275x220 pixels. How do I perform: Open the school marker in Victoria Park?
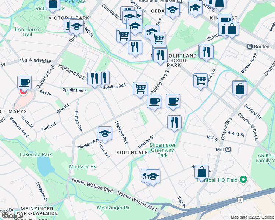[76, 27]
